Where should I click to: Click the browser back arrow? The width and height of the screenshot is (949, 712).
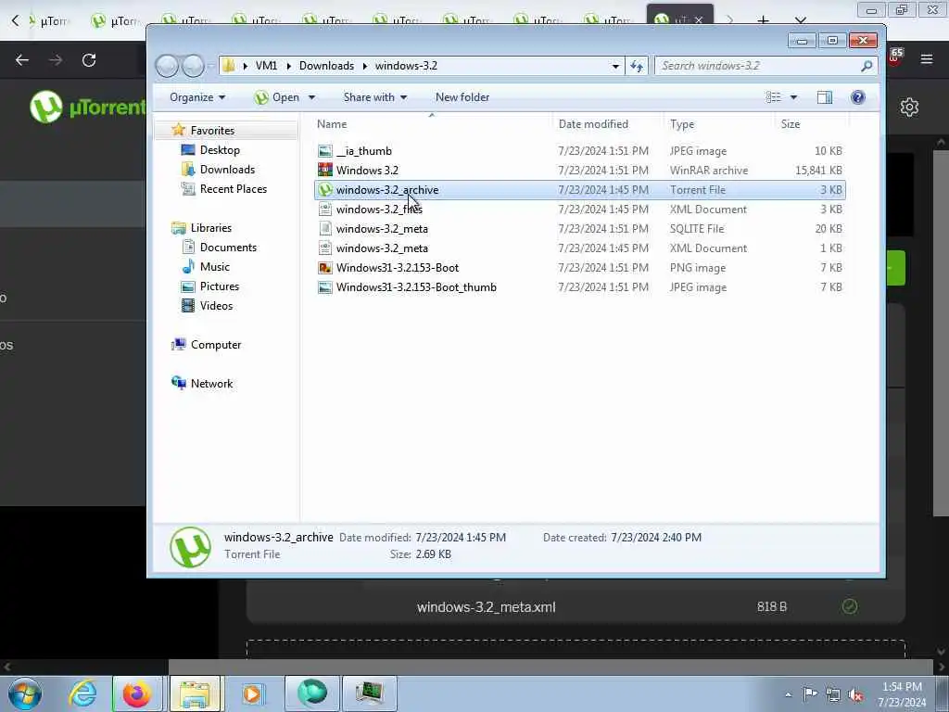click(x=22, y=60)
